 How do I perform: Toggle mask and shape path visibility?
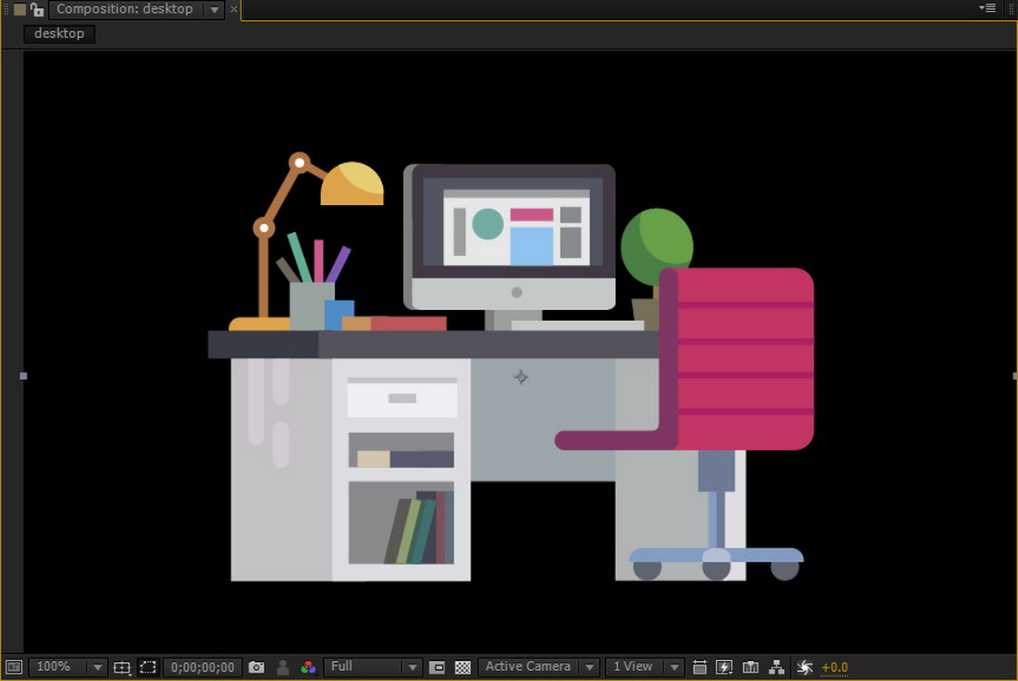click(148, 666)
